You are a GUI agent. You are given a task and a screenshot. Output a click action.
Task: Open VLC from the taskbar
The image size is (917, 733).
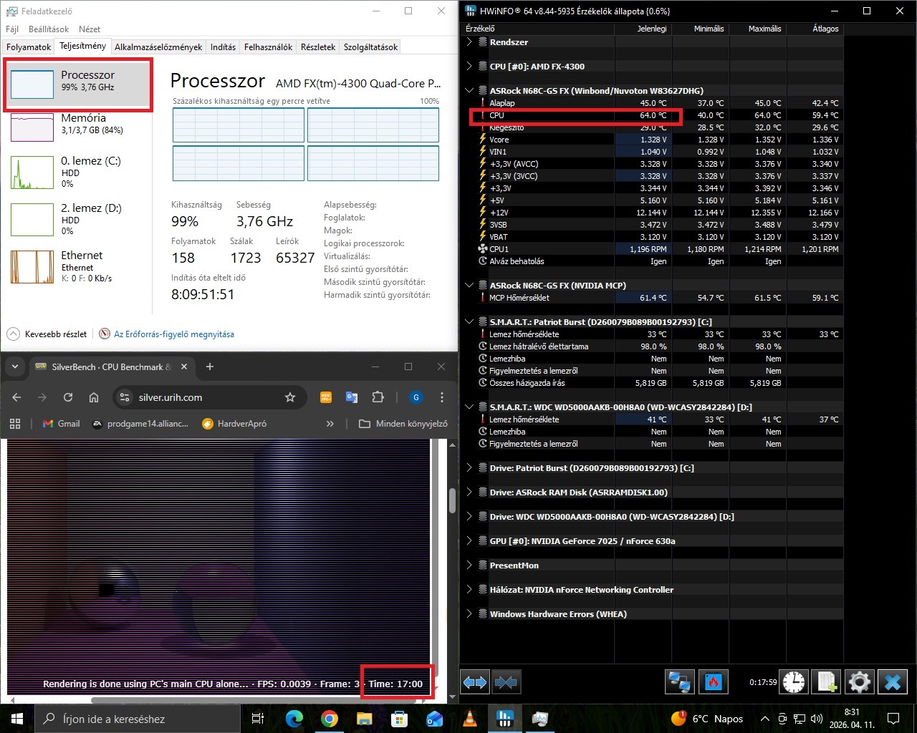[x=470, y=719]
